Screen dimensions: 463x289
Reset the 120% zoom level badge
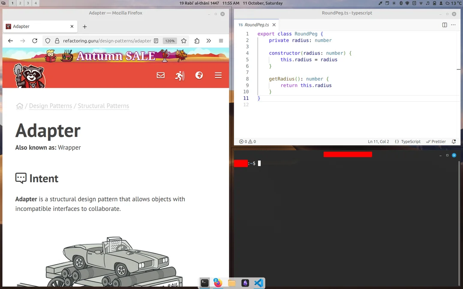pos(170,41)
